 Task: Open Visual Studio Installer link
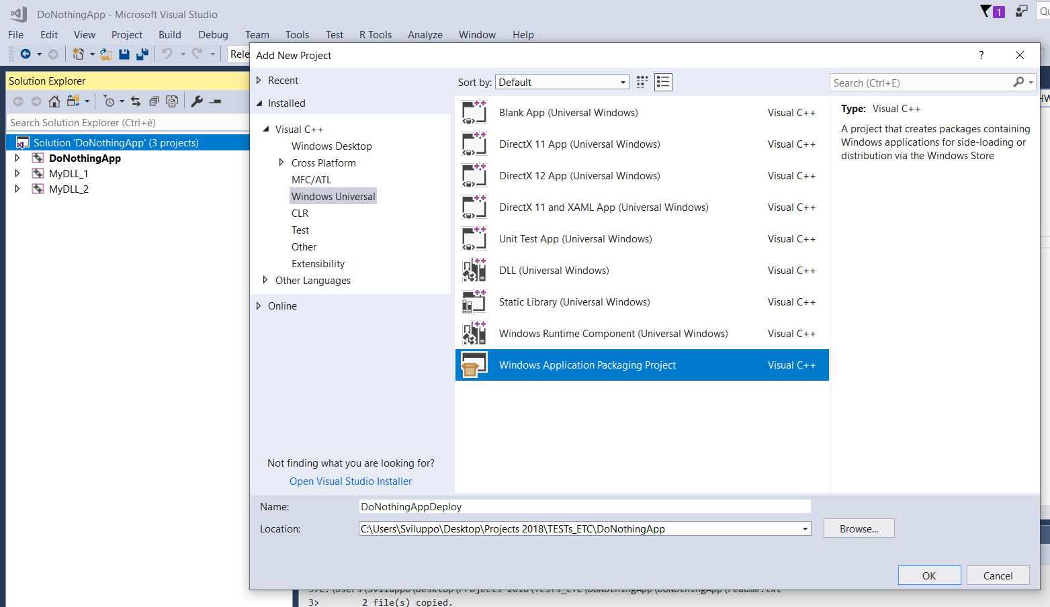pyautogui.click(x=351, y=481)
